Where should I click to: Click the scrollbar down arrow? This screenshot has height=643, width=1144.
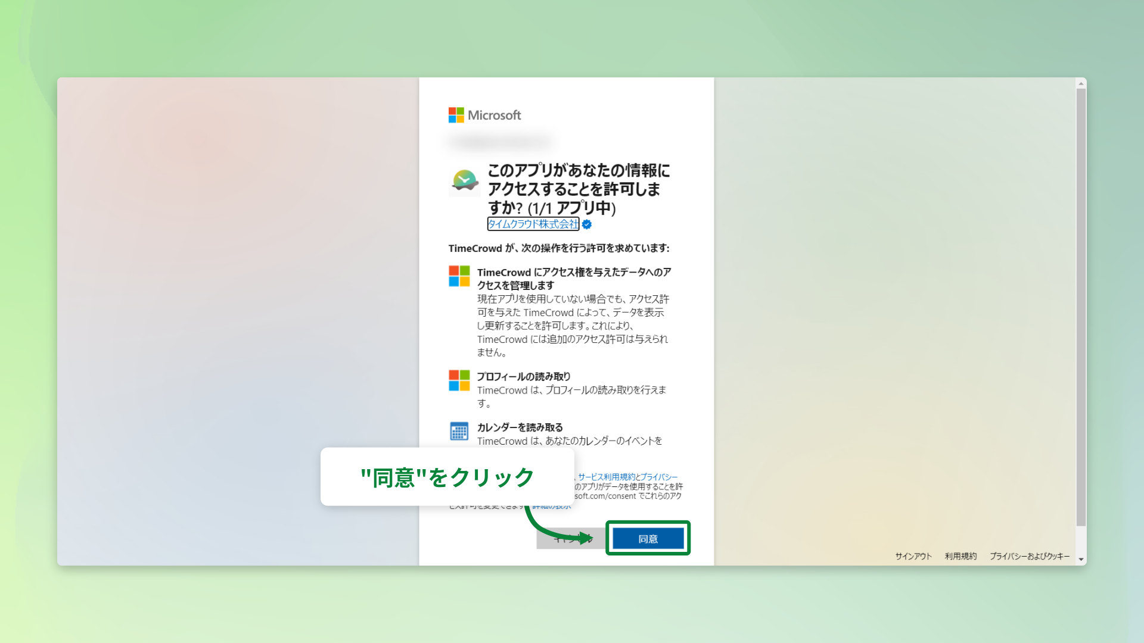click(x=1080, y=557)
